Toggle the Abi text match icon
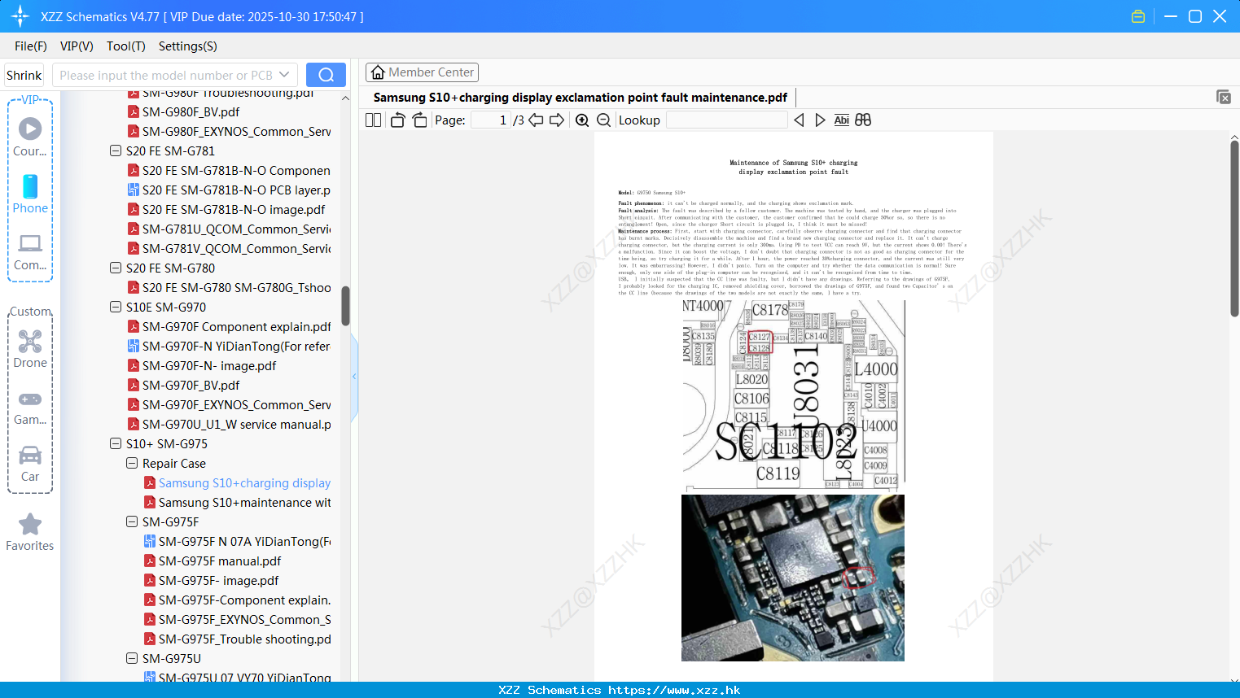Image resolution: width=1240 pixels, height=698 pixels. tap(842, 120)
